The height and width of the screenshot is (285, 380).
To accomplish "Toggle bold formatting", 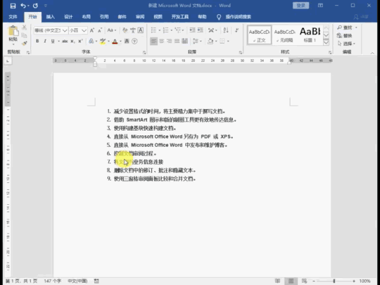I will coord(37,42).
